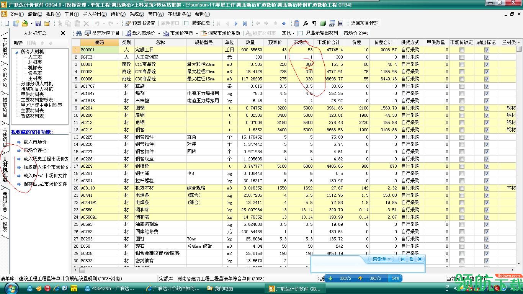523x294 pixels.
Task: Open the 在线服务 menu
Action: [180, 14]
